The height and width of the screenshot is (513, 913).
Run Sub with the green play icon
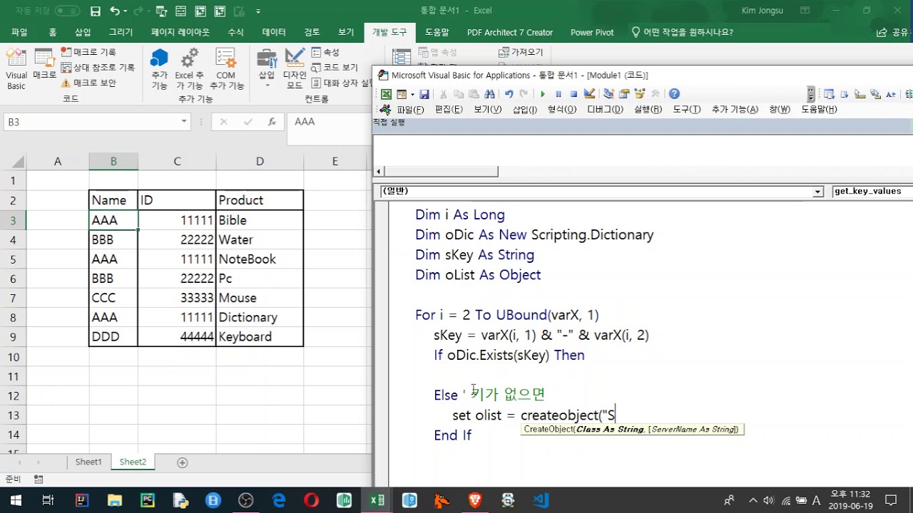(543, 94)
